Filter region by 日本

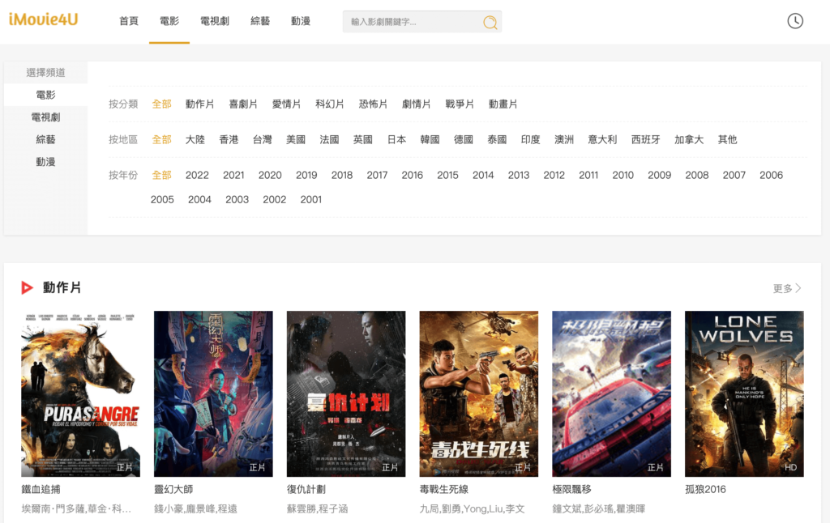click(396, 139)
